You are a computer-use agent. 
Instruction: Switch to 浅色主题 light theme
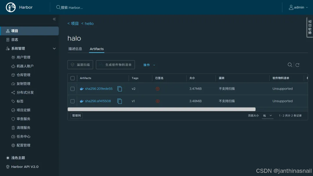pos(18,158)
